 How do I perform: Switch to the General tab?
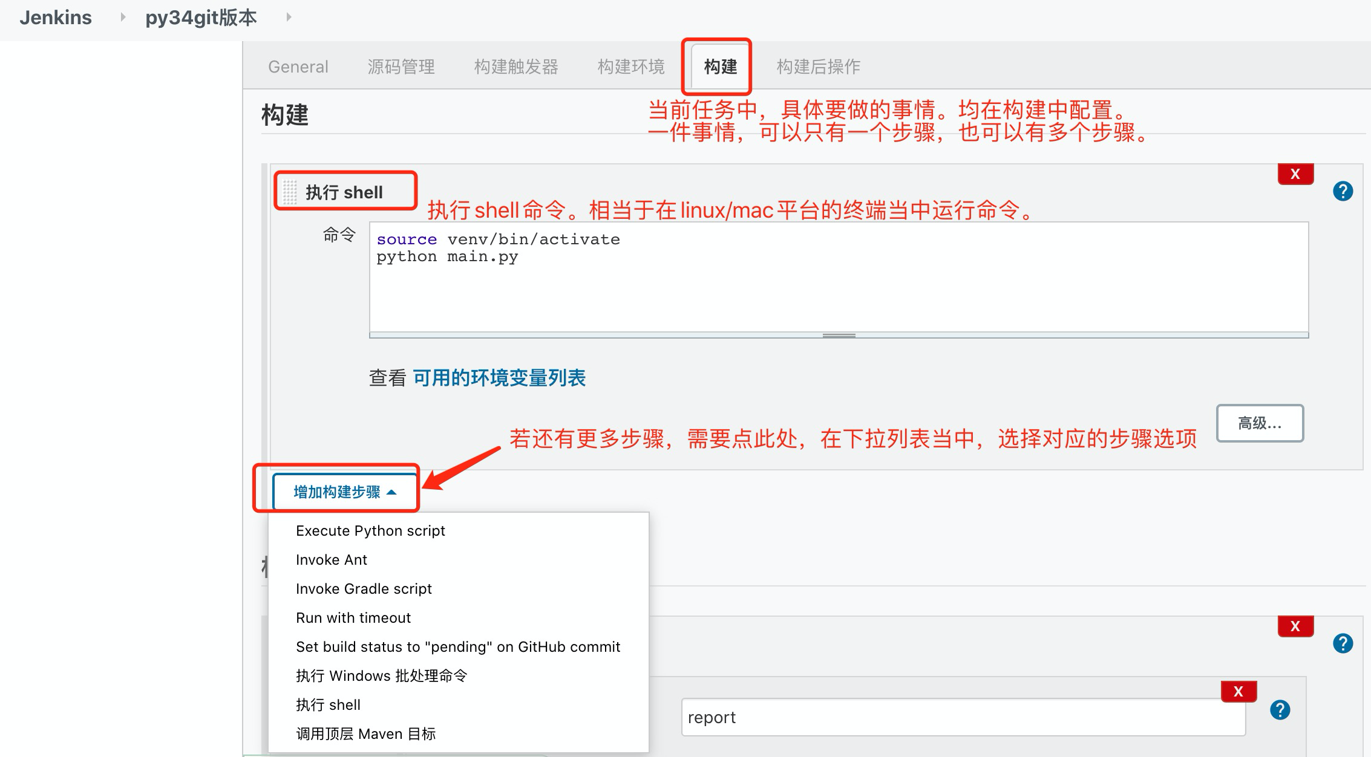point(298,67)
